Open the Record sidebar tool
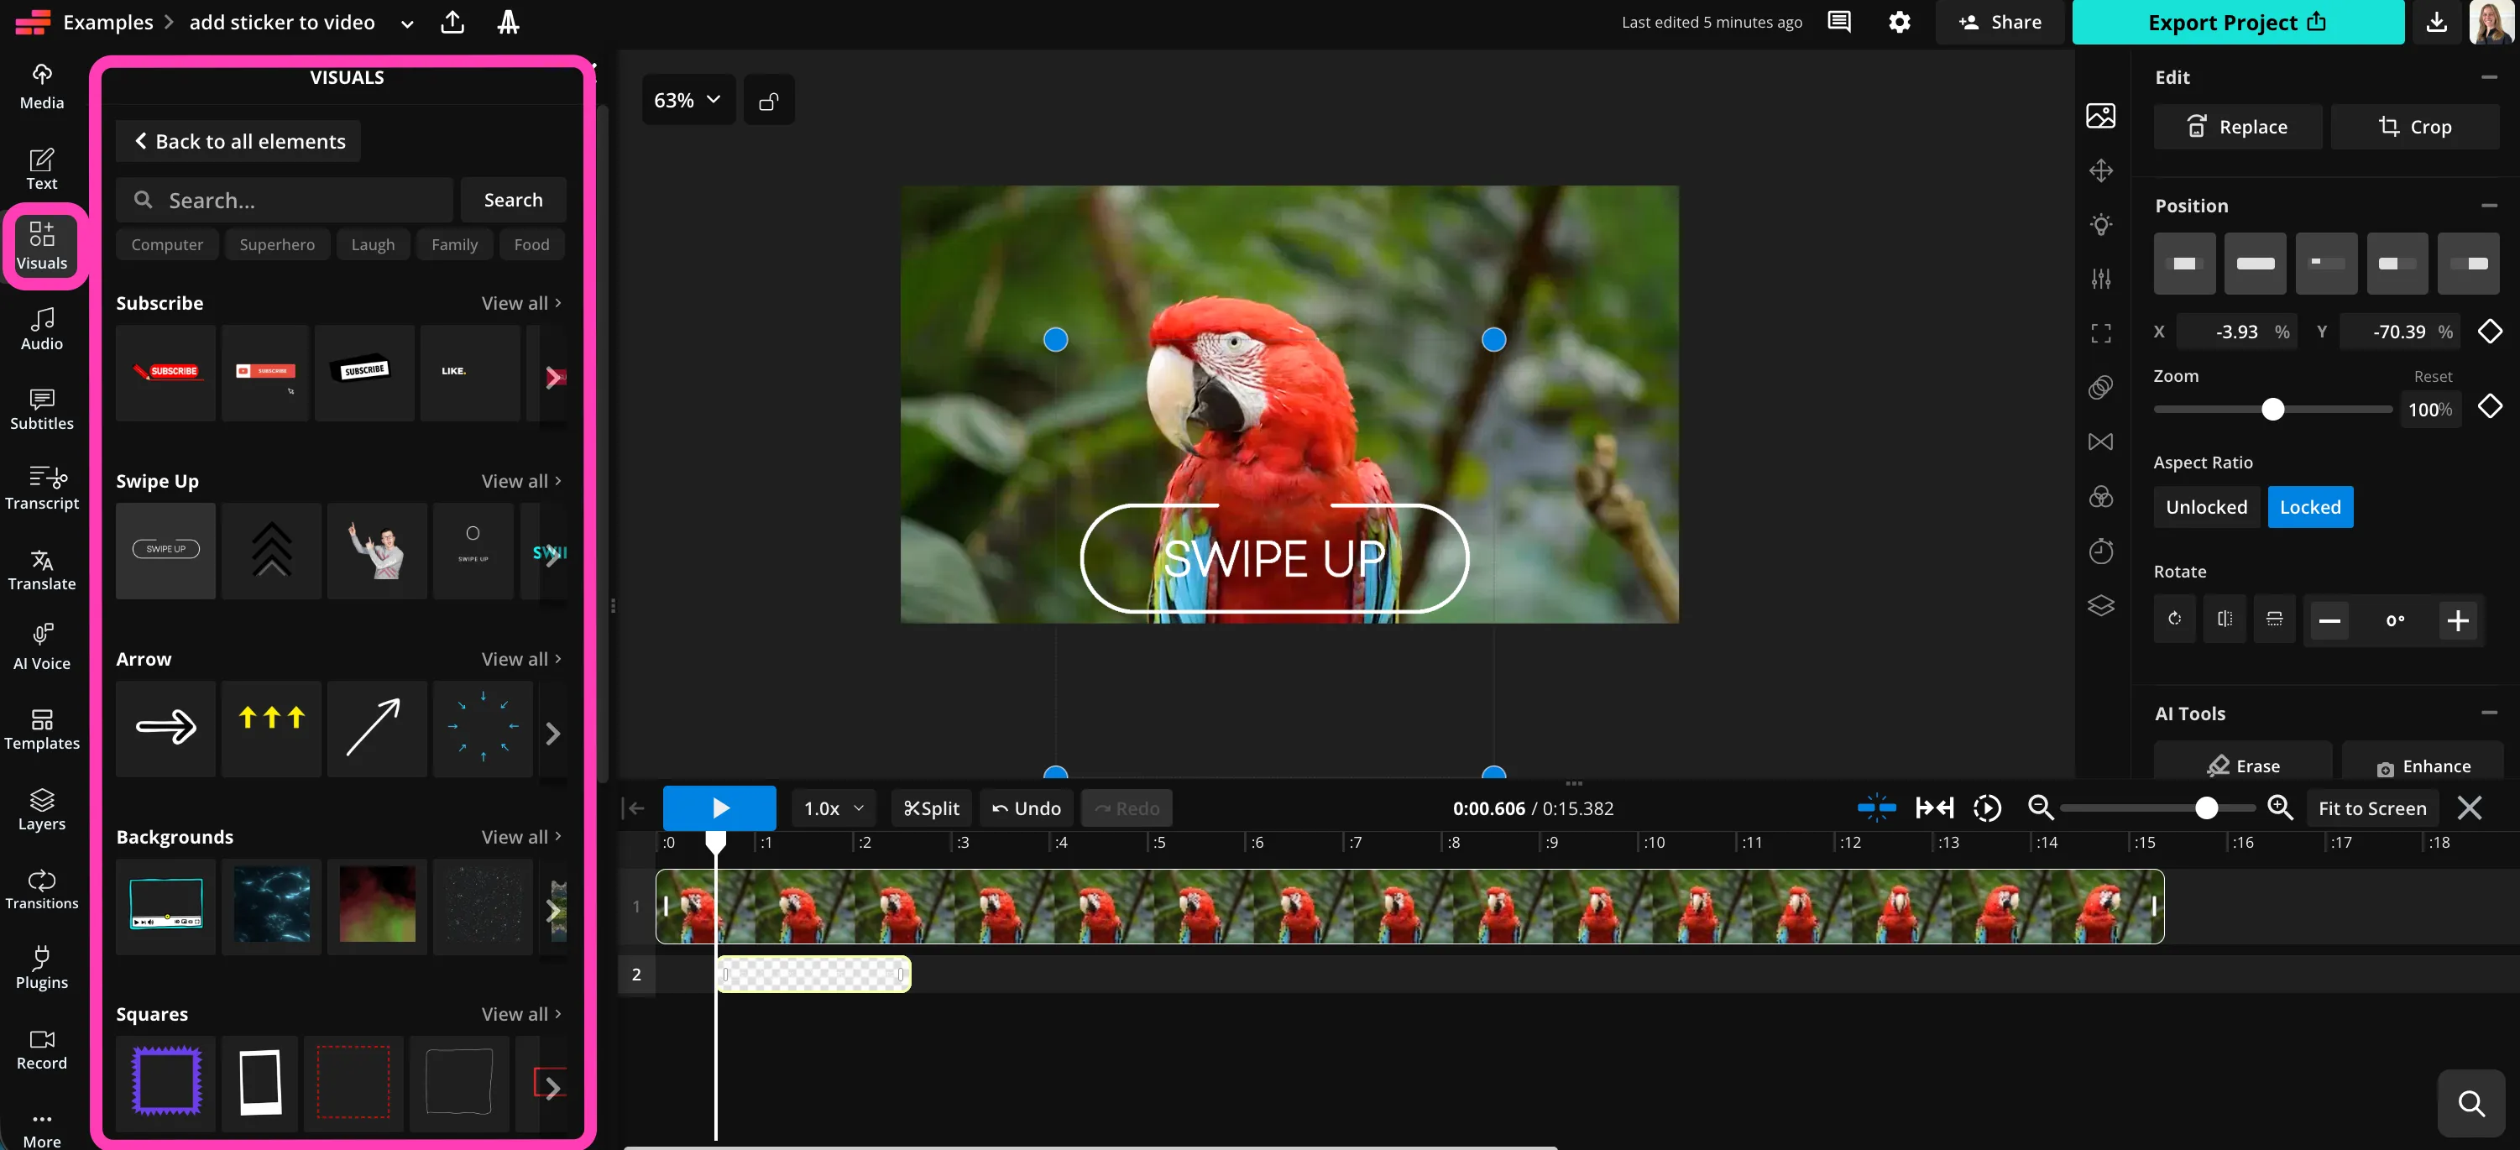 click(41, 1048)
